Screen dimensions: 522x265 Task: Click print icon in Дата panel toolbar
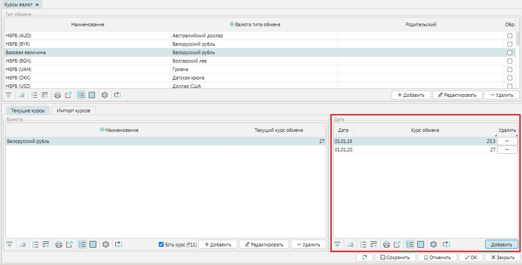coord(386,245)
